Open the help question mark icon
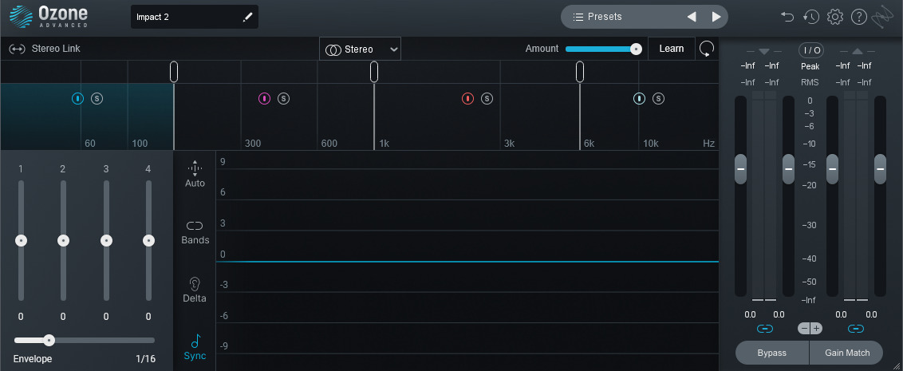Screen dimensions: 903x371 [858, 17]
